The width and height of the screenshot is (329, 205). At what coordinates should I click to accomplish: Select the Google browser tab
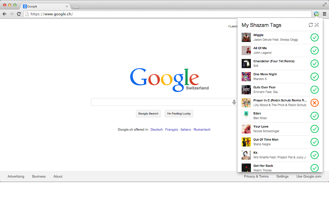tap(45, 6)
